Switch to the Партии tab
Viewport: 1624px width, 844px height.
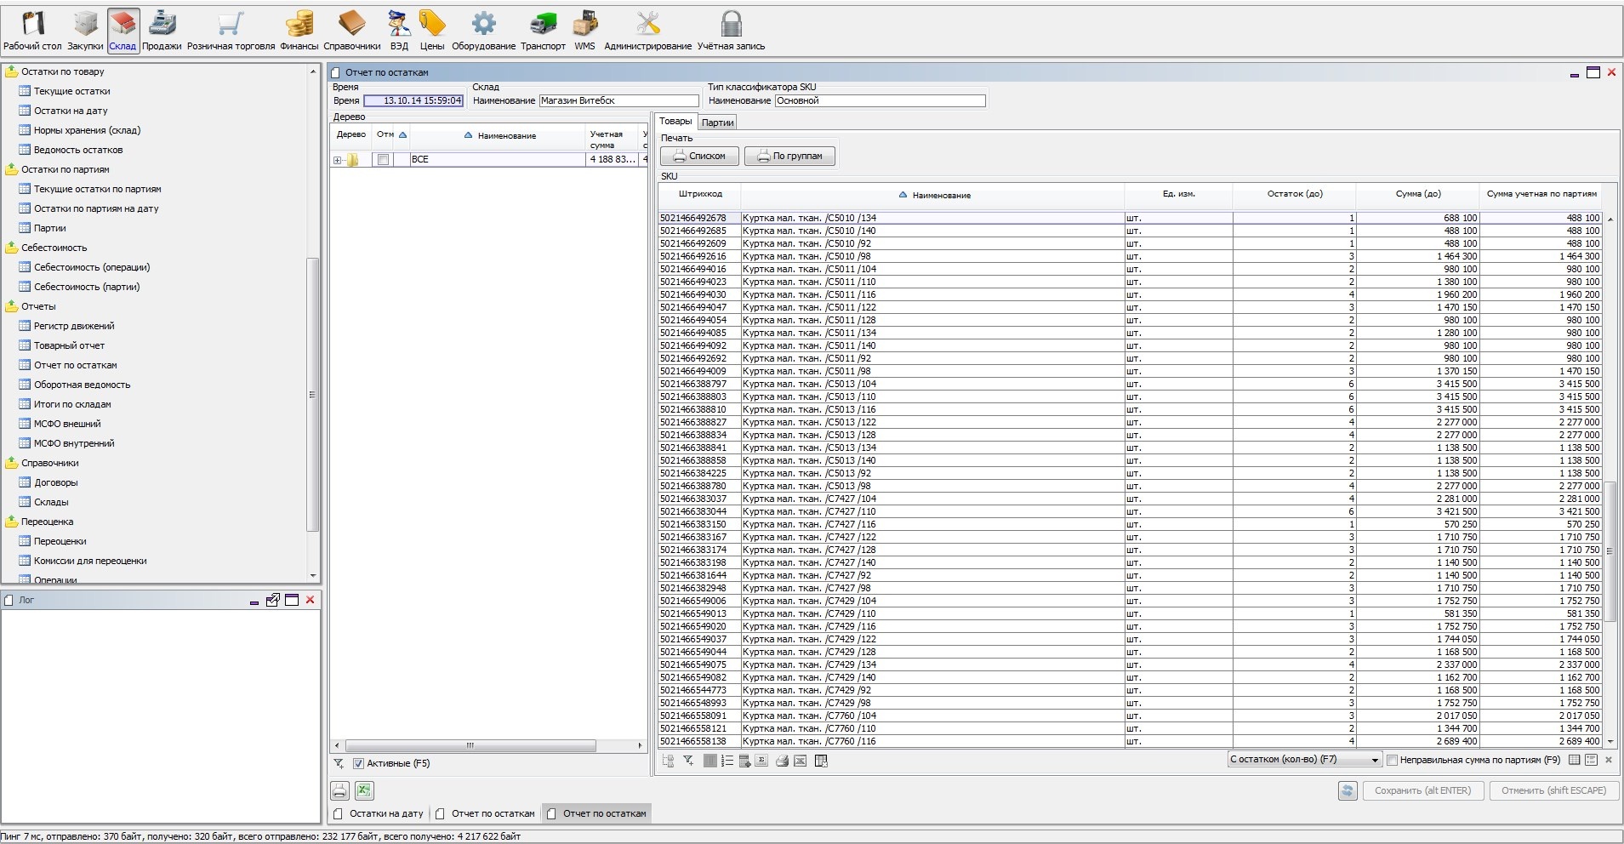pos(717,123)
